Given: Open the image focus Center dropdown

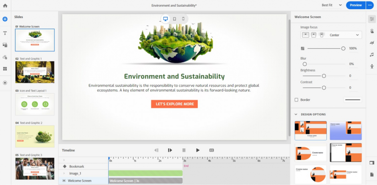Looking at the screenshot, I should (x=344, y=35).
